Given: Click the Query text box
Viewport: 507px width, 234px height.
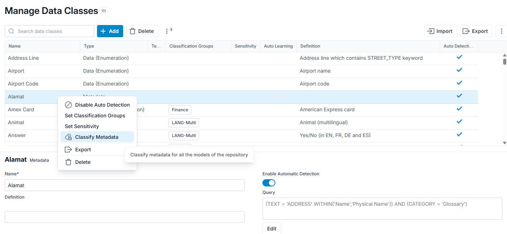Looking at the screenshot, I should 382,209.
